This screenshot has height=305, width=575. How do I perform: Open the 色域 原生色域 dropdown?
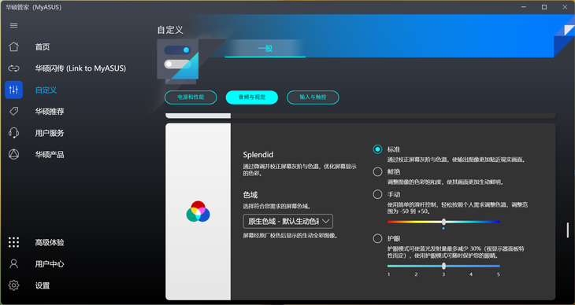287,221
